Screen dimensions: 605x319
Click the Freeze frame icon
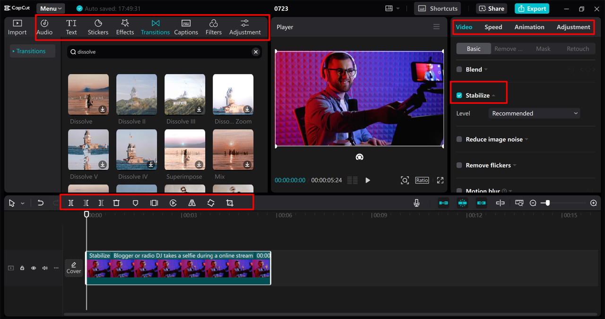[154, 203]
